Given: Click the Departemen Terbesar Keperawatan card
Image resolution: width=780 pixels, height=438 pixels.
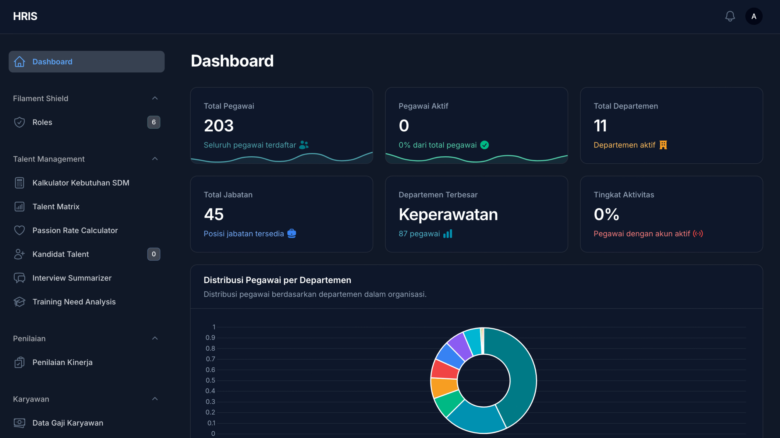Looking at the screenshot, I should coord(476,214).
